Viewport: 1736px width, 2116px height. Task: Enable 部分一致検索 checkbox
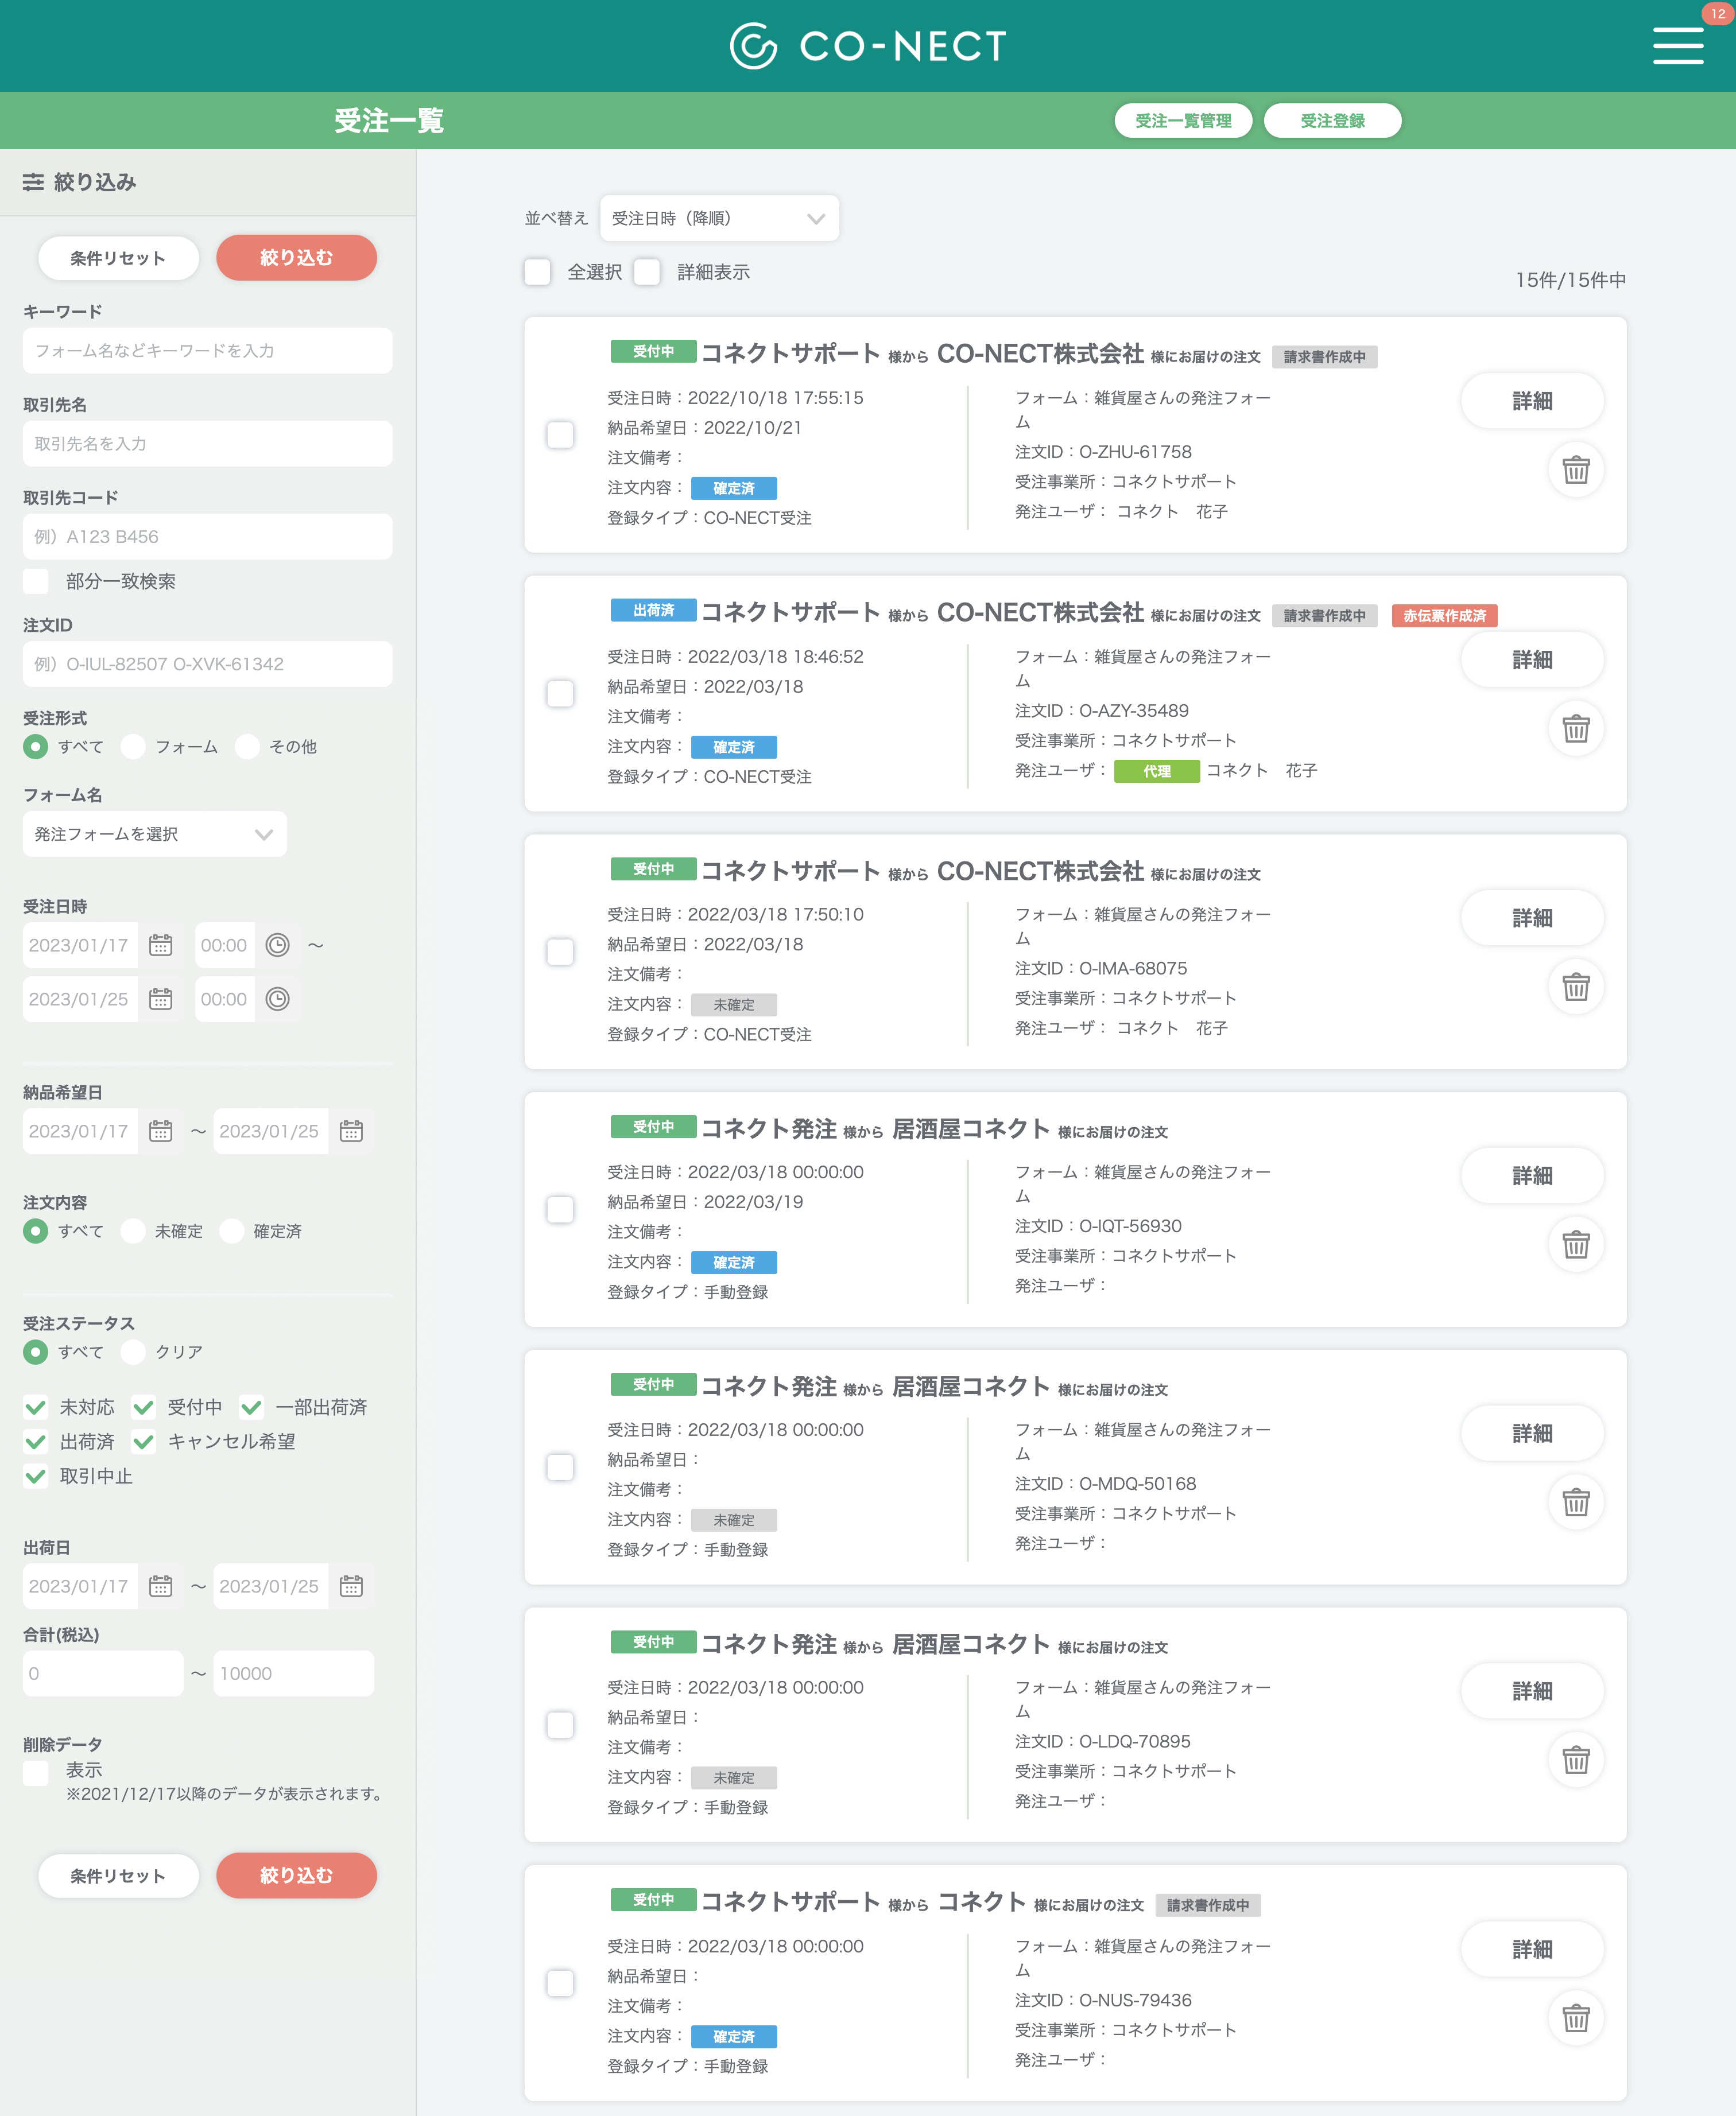[36, 582]
